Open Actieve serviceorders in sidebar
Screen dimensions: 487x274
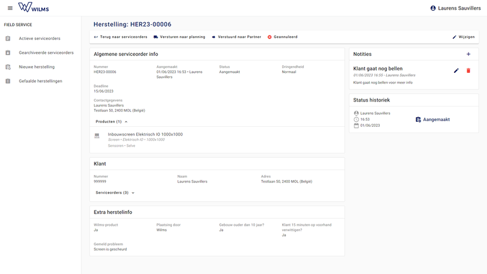tap(39, 39)
